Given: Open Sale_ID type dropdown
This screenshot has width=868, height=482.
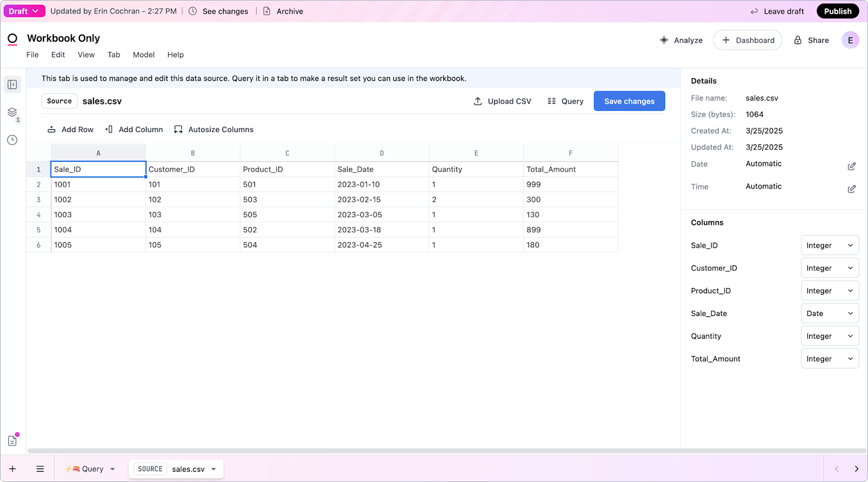Looking at the screenshot, I should pos(829,245).
